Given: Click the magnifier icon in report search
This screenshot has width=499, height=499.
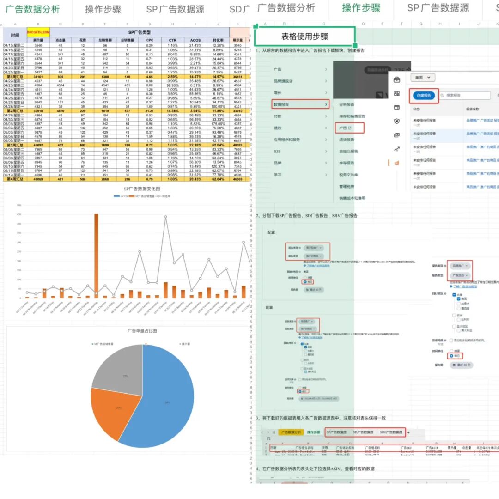Looking at the screenshot, I should click(x=443, y=96).
